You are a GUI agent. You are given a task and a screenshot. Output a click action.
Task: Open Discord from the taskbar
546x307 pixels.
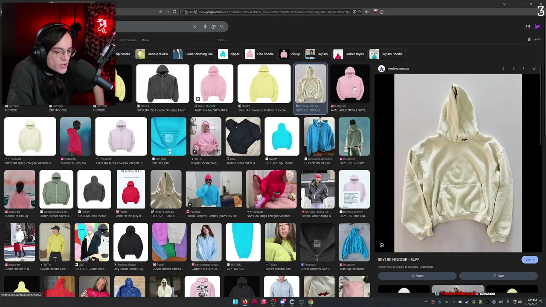pos(282,302)
